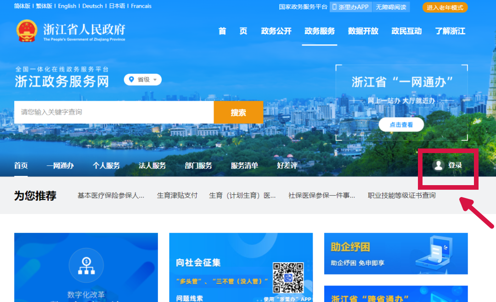This screenshot has height=302, width=496.
Task: Click the keyword search input field
Action: point(114,112)
